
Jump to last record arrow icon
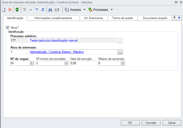(x=43, y=10)
